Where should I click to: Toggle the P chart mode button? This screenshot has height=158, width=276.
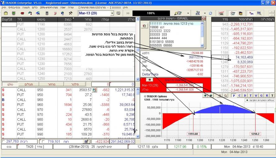coord(234,96)
